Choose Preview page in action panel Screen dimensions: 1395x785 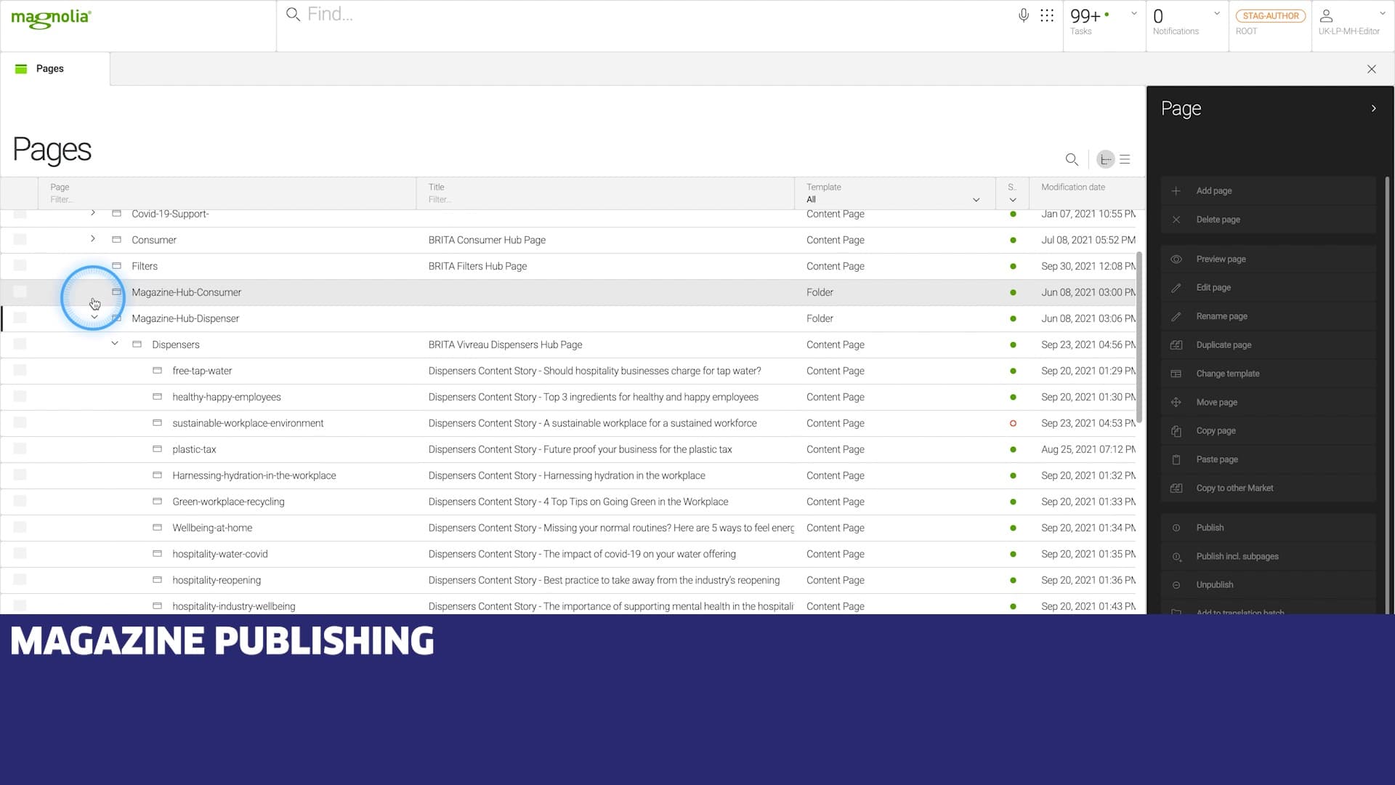pos(1268,259)
